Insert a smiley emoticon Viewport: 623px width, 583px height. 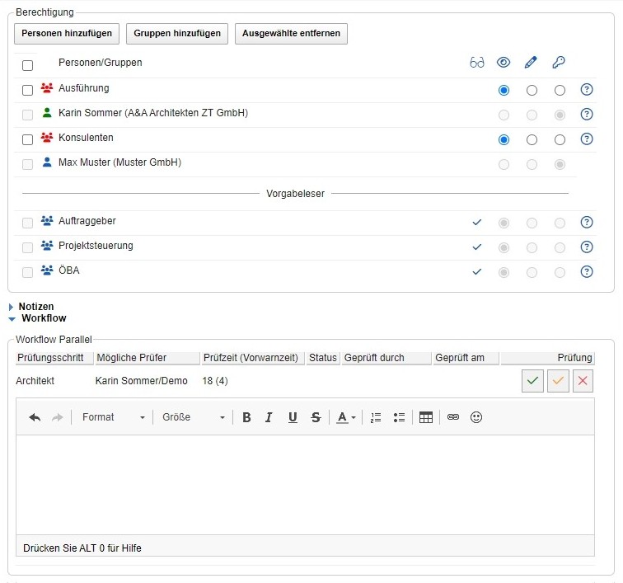476,417
